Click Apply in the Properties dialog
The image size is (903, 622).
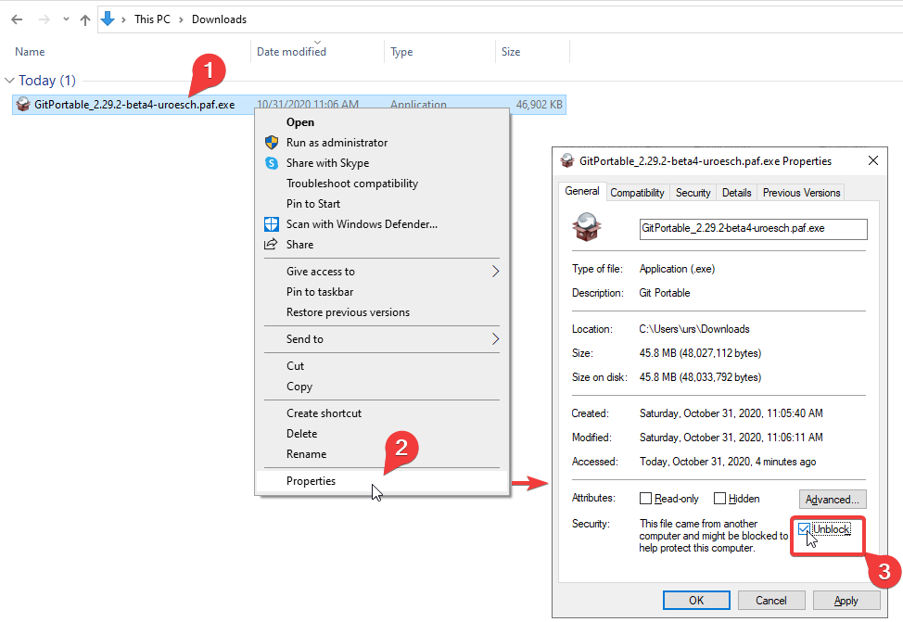click(846, 600)
